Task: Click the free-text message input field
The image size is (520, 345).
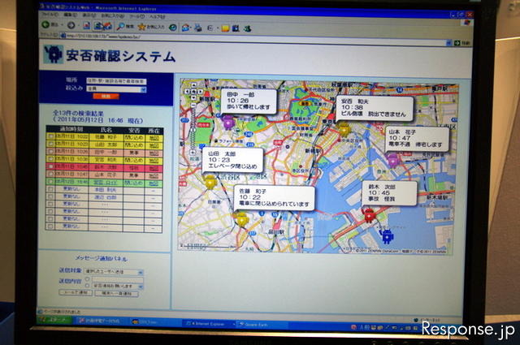Action: [x=117, y=280]
